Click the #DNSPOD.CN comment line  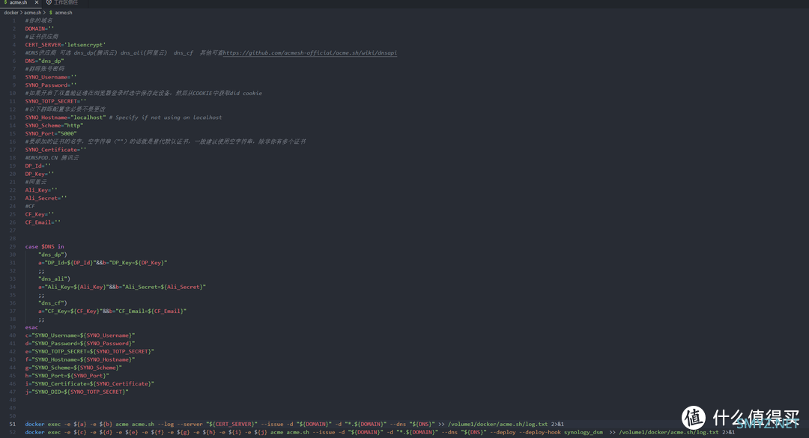52,158
